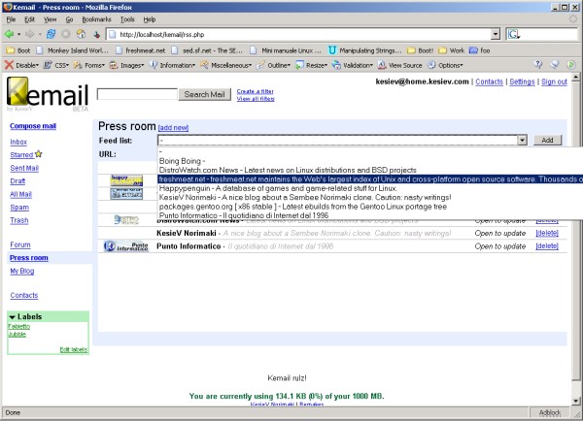Open the Options developer toolbar item
Screen dimensions: 583x421
point(445,65)
